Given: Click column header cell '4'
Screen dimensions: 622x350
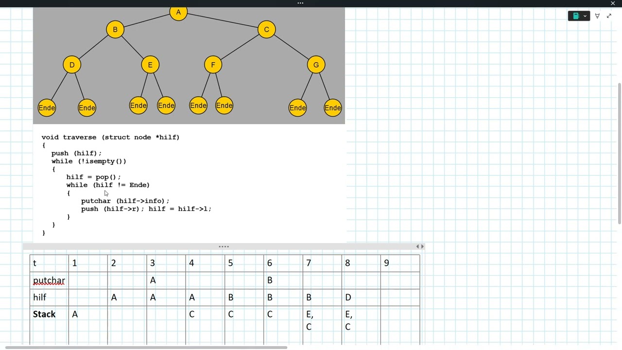Looking at the screenshot, I should tap(205, 263).
